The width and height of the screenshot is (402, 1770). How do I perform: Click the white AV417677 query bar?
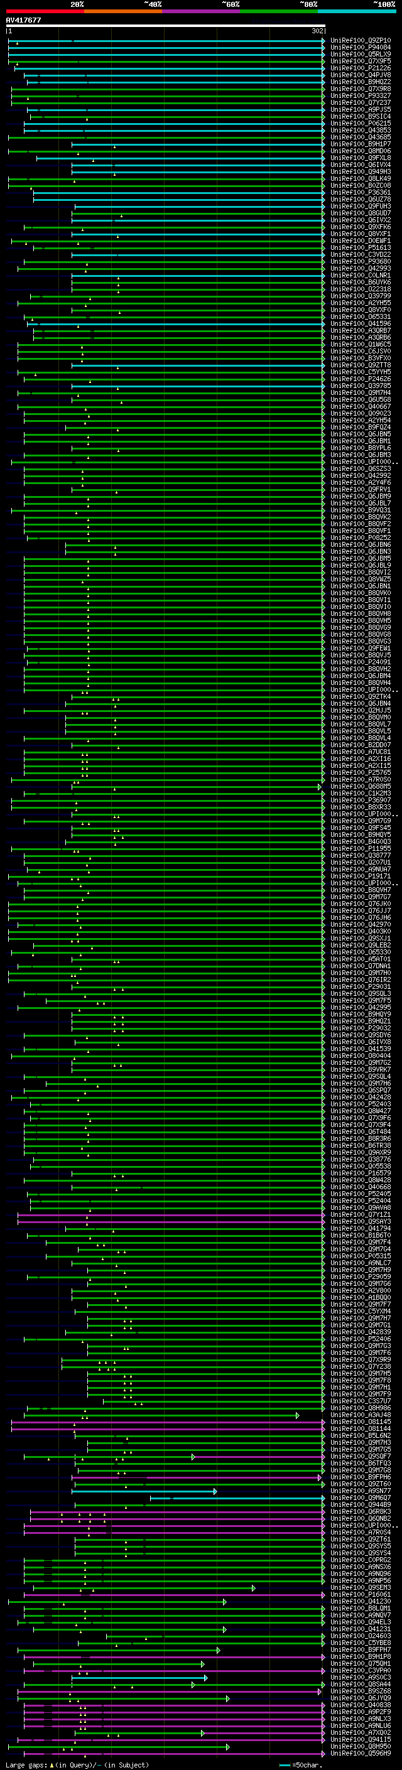(165, 26)
